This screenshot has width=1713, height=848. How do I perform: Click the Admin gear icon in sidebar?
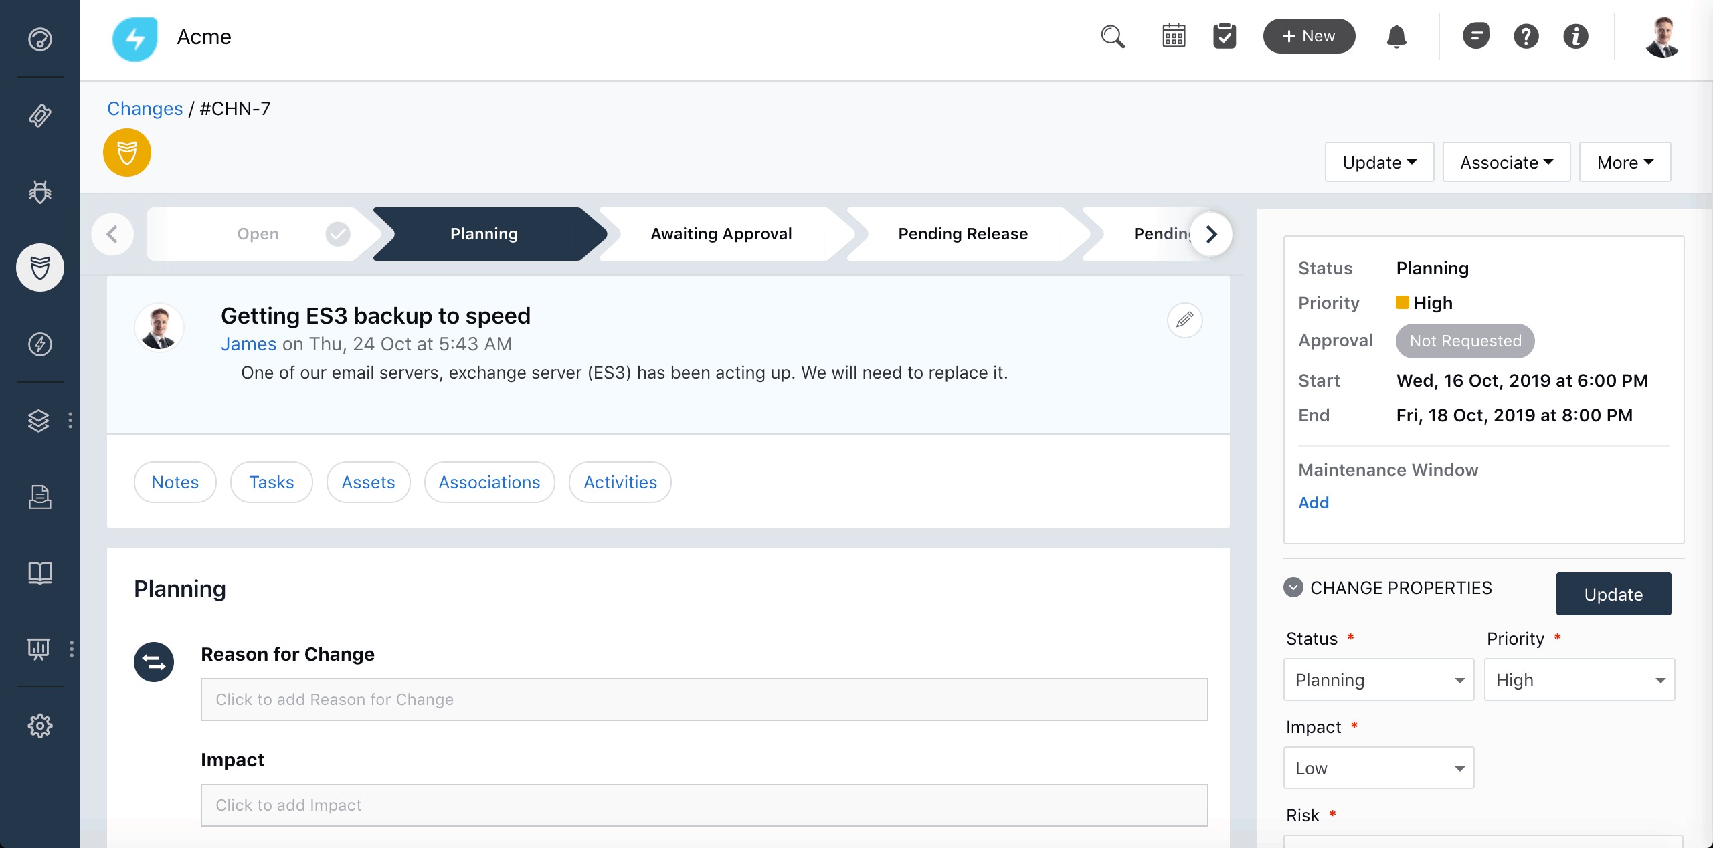pos(40,726)
